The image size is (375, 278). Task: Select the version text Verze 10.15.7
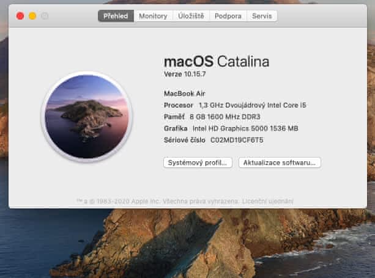point(185,75)
